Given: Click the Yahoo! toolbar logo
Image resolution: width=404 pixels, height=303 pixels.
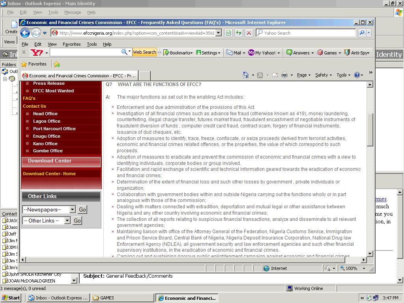Looking at the screenshot, I should [37, 52].
